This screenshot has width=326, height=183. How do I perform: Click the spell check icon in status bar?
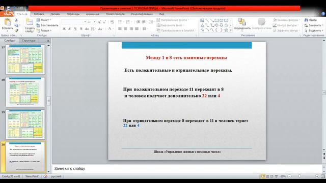(x=45, y=176)
